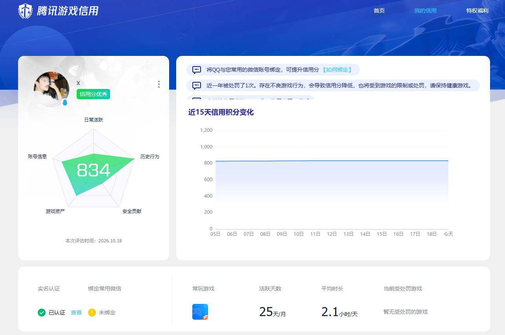Click the chat icon beside QQ binding notice

[x=197, y=70]
